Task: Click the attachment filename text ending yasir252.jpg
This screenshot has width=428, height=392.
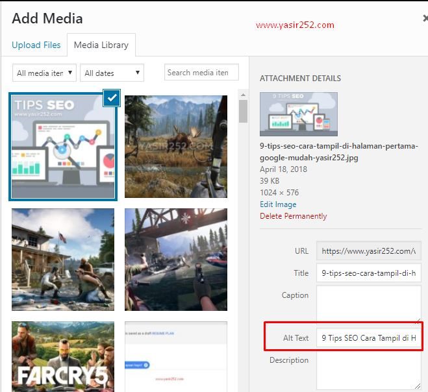Action: [339, 152]
